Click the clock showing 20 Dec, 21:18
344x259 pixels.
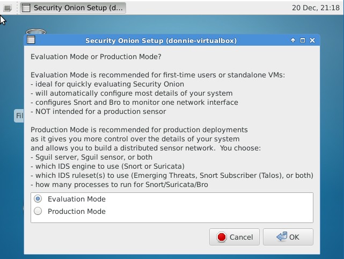click(x=316, y=8)
